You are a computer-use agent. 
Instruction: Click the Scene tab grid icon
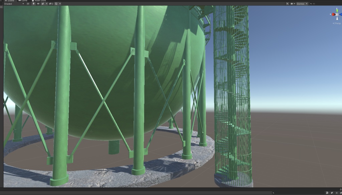pyautogui.click(x=6, y=1)
